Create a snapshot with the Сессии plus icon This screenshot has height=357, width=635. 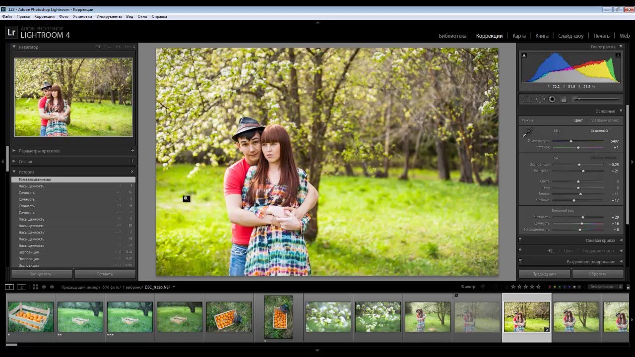pyautogui.click(x=132, y=161)
